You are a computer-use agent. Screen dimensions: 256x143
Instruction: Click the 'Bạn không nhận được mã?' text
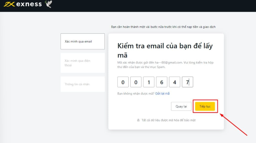136,94
